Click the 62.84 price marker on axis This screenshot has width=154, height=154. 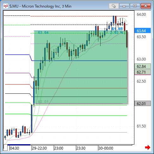pyautogui.click(x=143, y=66)
